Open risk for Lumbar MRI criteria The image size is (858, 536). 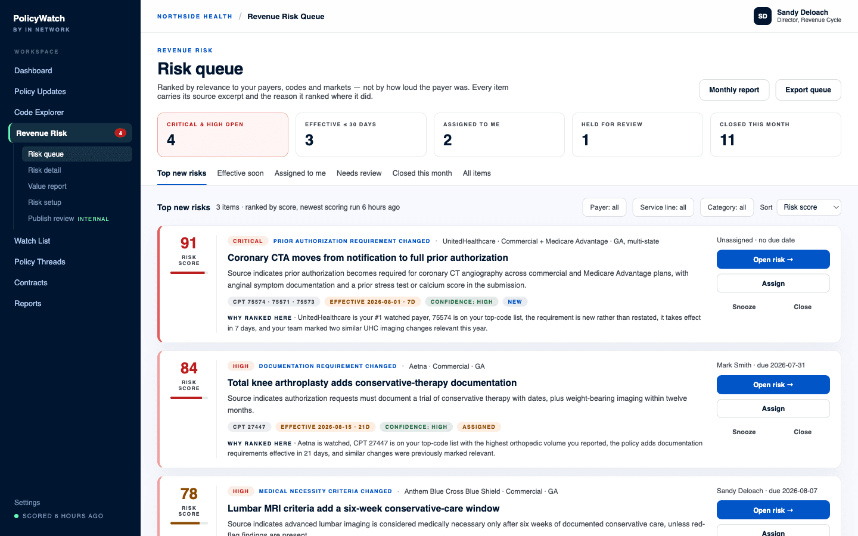click(x=773, y=510)
